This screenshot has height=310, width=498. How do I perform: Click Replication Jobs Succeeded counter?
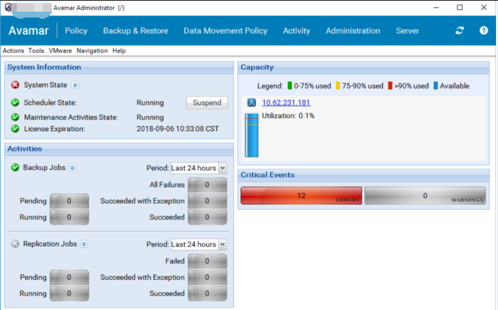coord(207,293)
